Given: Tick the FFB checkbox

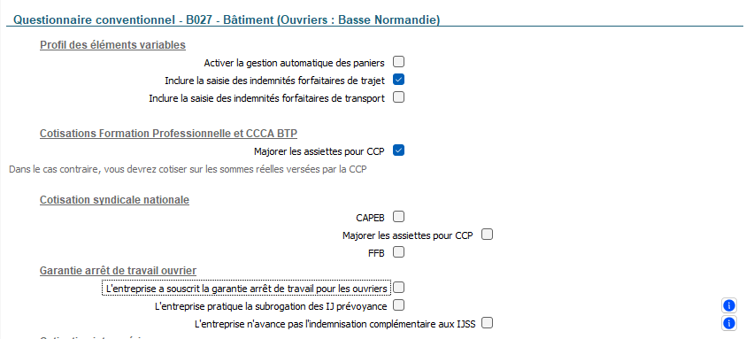Looking at the screenshot, I should click(399, 252).
